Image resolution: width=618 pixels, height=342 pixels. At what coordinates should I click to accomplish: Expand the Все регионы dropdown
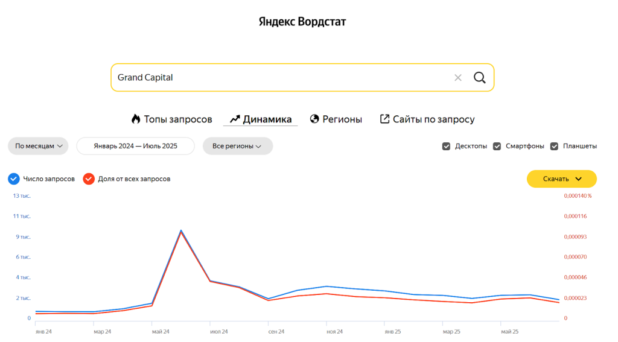(x=237, y=146)
